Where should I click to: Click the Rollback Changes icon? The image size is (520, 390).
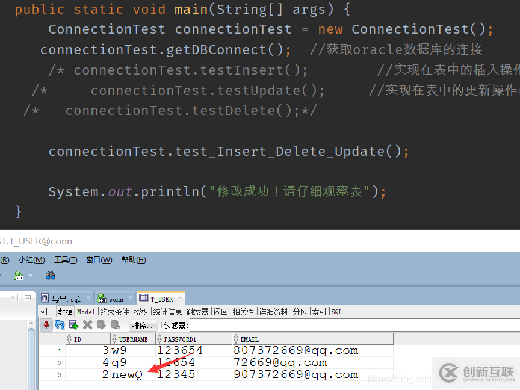pos(114,325)
